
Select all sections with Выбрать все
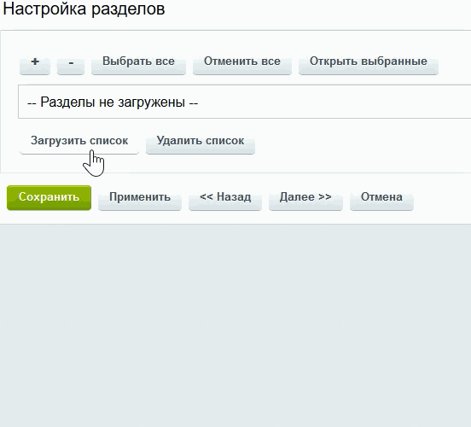(138, 62)
